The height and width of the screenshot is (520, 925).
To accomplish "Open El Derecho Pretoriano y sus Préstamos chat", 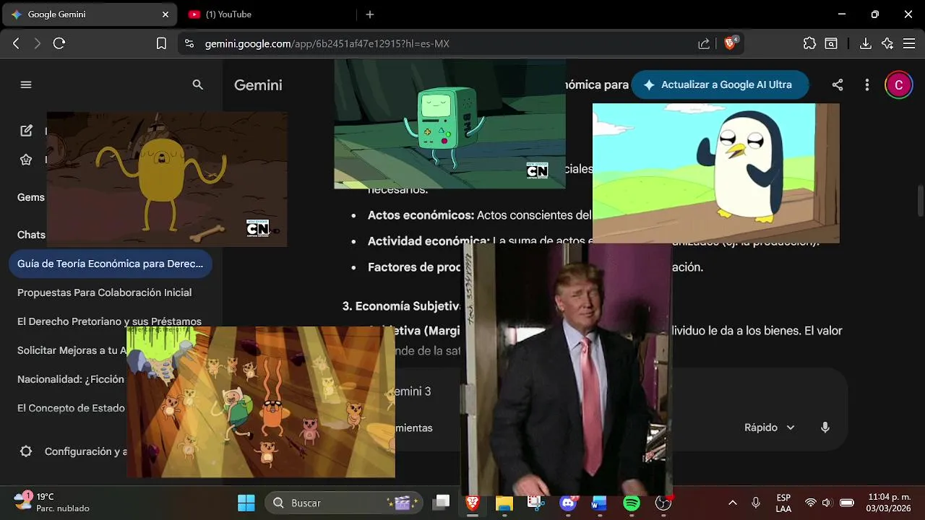I will pyautogui.click(x=109, y=321).
